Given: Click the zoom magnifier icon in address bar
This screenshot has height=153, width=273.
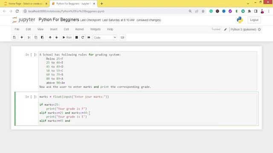Looking at the screenshot, I should pyautogui.click(x=190, y=11).
